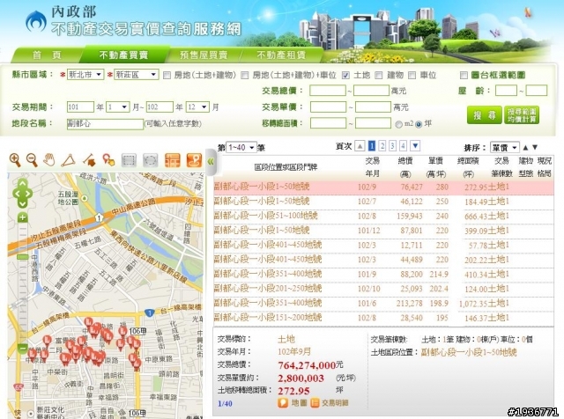Image resolution: width=564 pixels, height=419 pixels.
Task: Click the orange map marker icon
Action: click(x=194, y=160)
